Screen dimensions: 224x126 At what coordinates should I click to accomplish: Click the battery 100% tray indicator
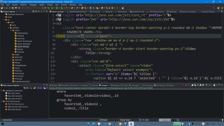pyautogui.click(x=177, y=124)
